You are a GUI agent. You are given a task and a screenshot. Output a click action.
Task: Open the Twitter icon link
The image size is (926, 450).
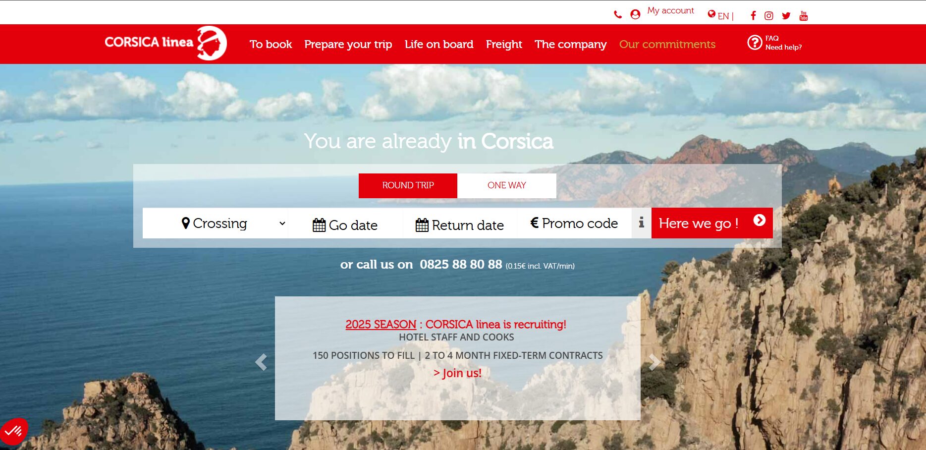tap(786, 16)
